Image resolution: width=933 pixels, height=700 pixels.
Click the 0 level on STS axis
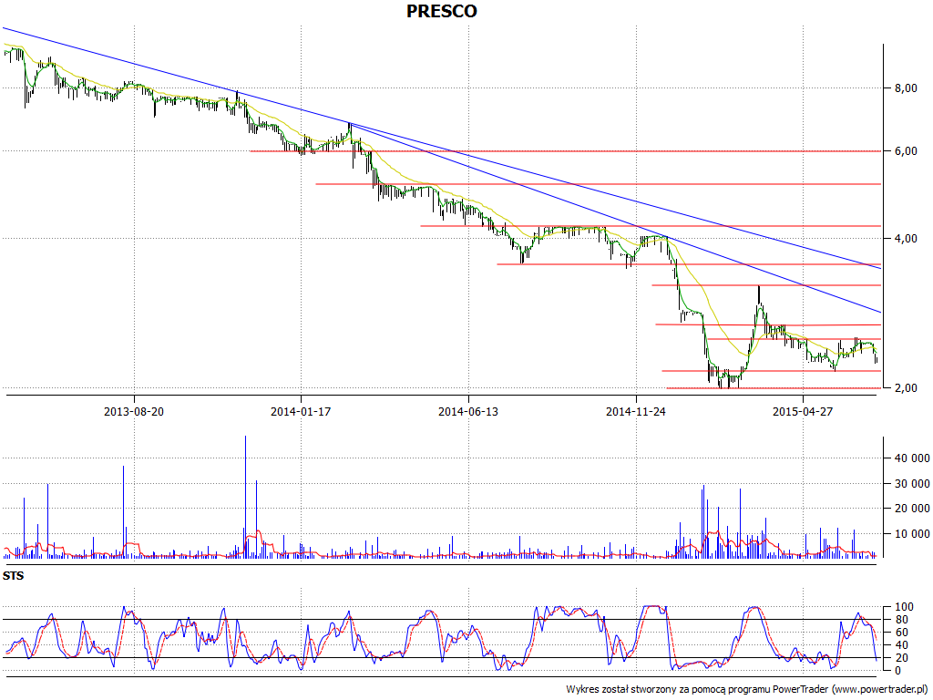click(x=897, y=671)
